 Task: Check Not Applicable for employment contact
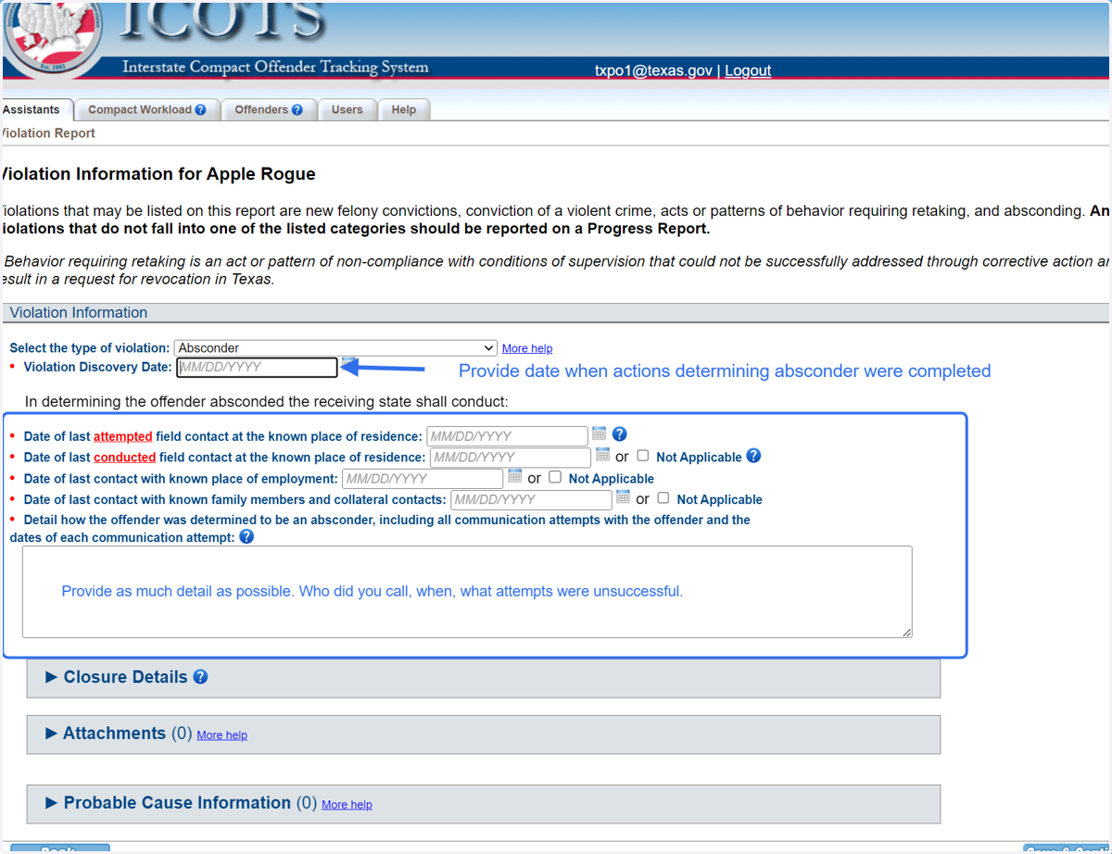click(x=555, y=477)
